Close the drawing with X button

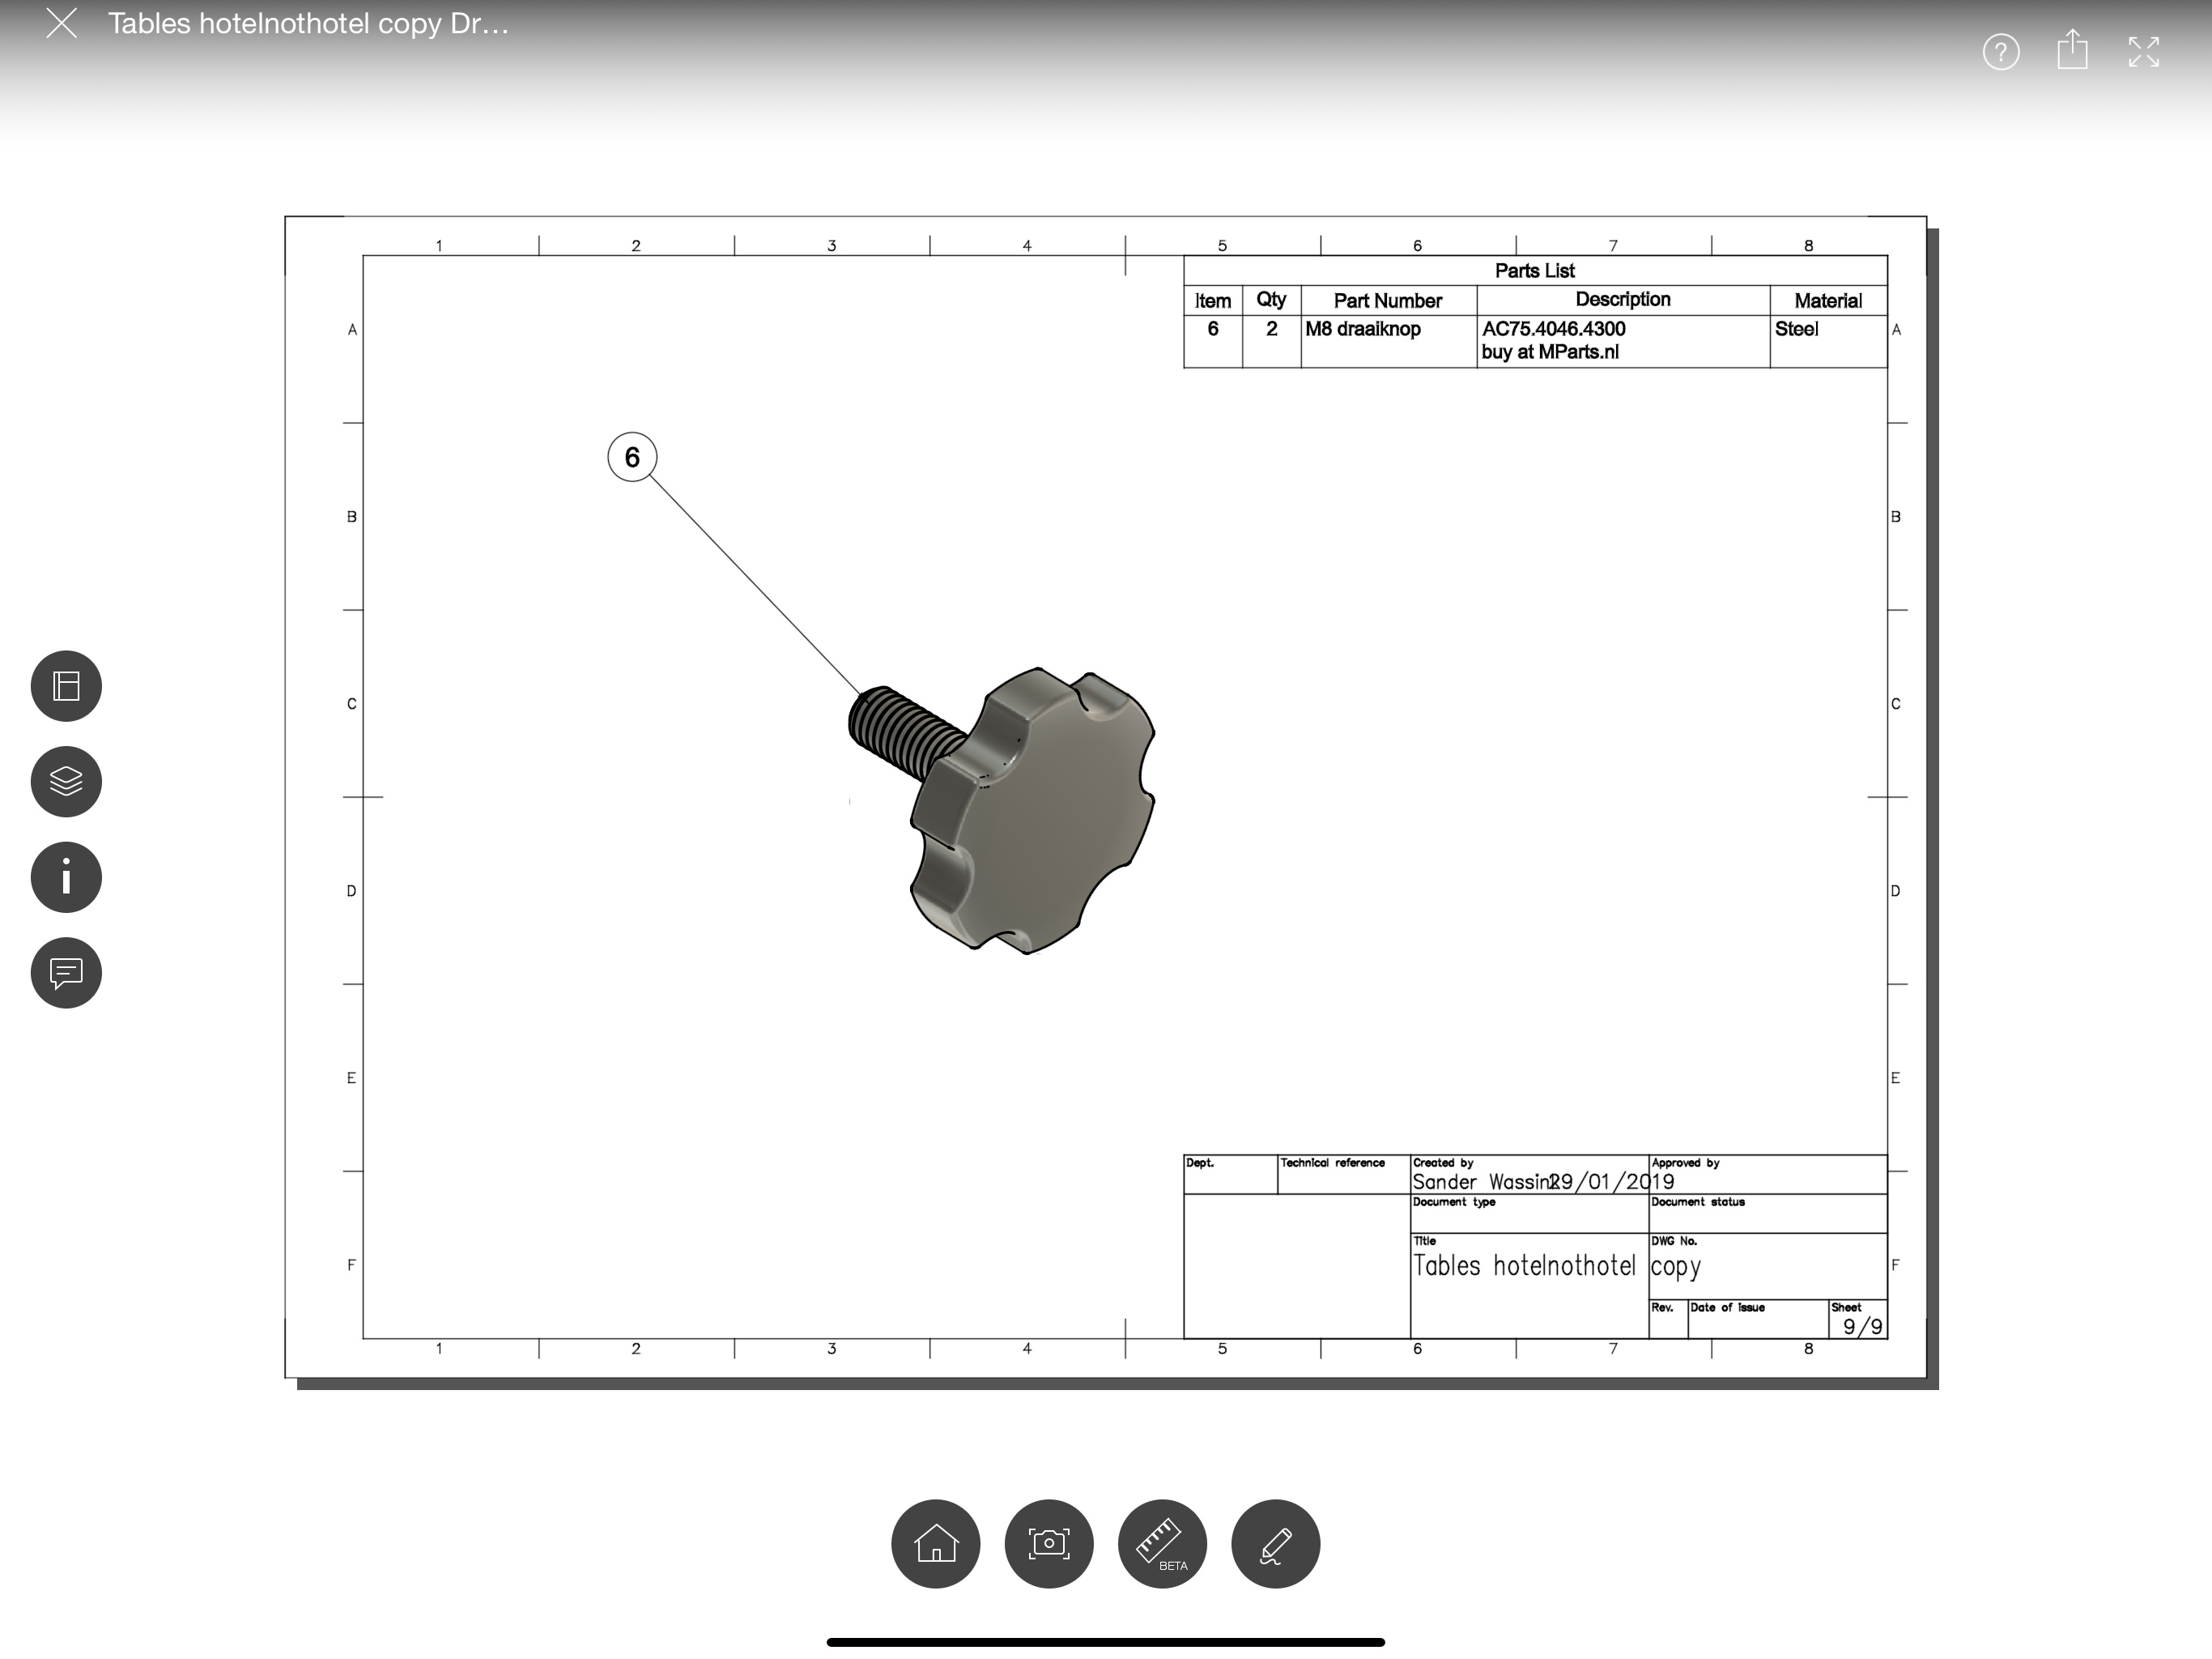[x=62, y=23]
